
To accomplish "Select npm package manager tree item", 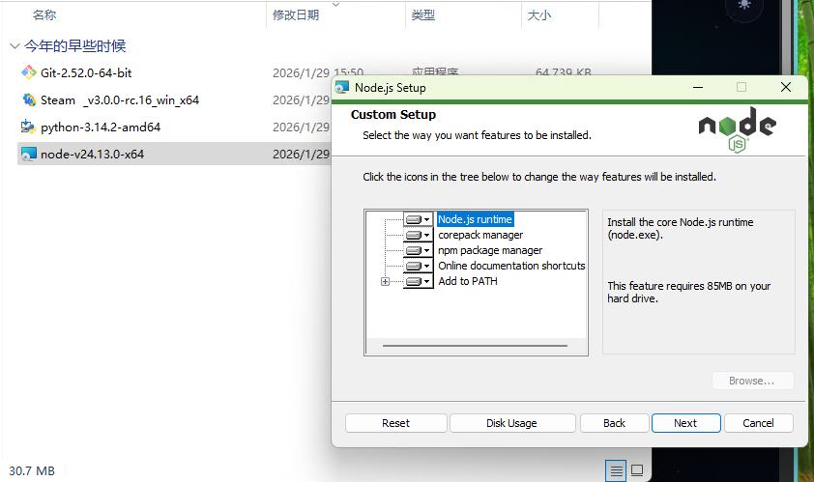I will [x=490, y=250].
